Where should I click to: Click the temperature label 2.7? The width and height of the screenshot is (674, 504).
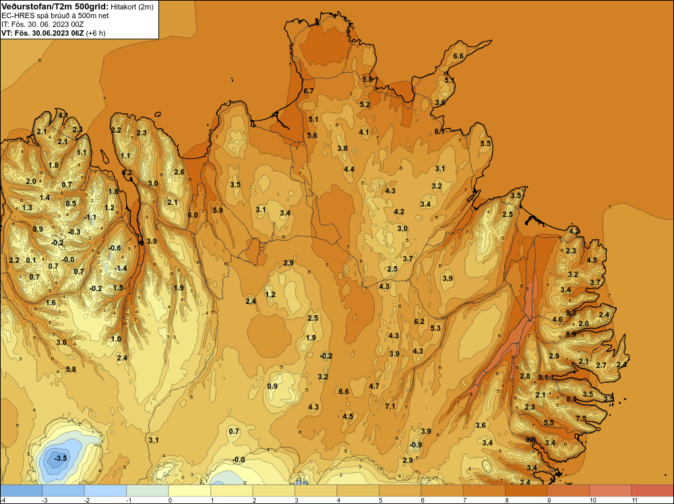(x=601, y=365)
